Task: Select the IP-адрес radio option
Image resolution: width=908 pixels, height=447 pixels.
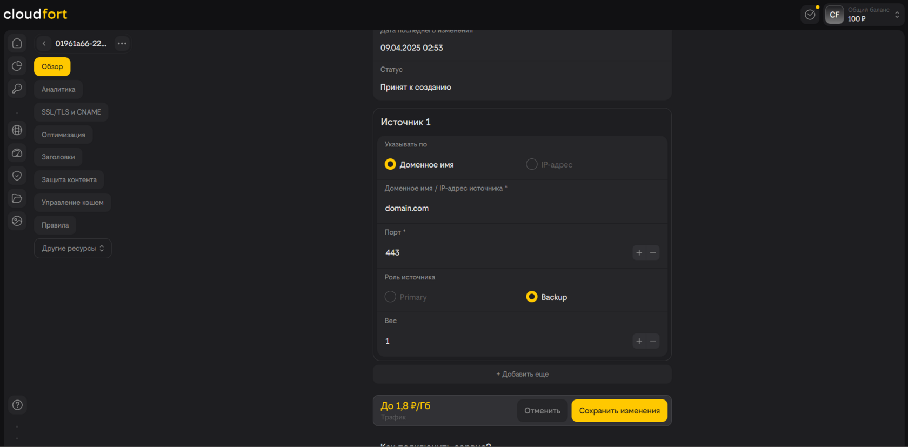Action: [x=532, y=164]
